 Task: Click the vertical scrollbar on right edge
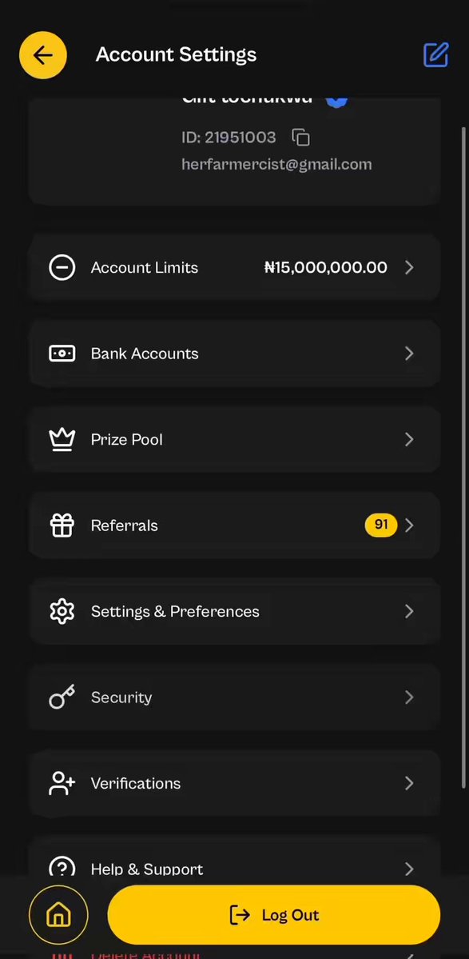point(464,459)
